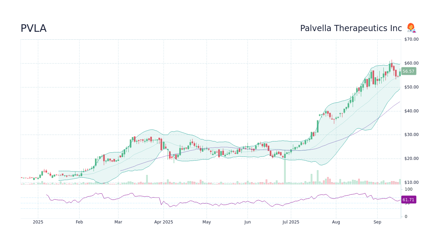The width and height of the screenshot is (437, 246).
Task: Click the $70.00 price axis label
Action: [411, 39]
